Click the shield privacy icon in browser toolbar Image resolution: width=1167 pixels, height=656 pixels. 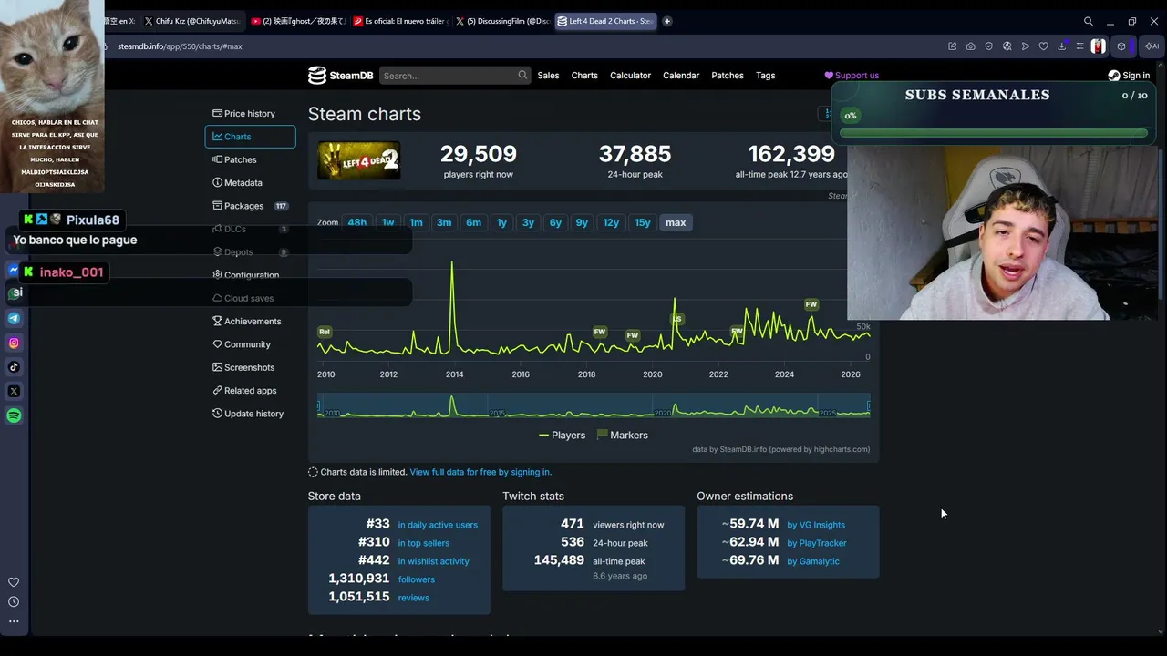click(988, 46)
